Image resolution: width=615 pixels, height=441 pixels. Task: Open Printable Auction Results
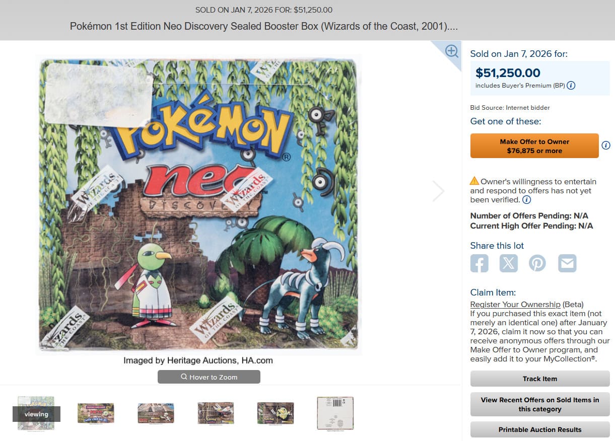[x=539, y=429]
